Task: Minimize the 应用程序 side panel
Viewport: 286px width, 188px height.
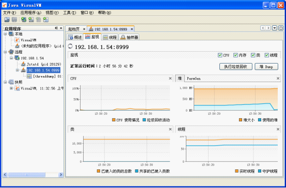Action: point(56,28)
